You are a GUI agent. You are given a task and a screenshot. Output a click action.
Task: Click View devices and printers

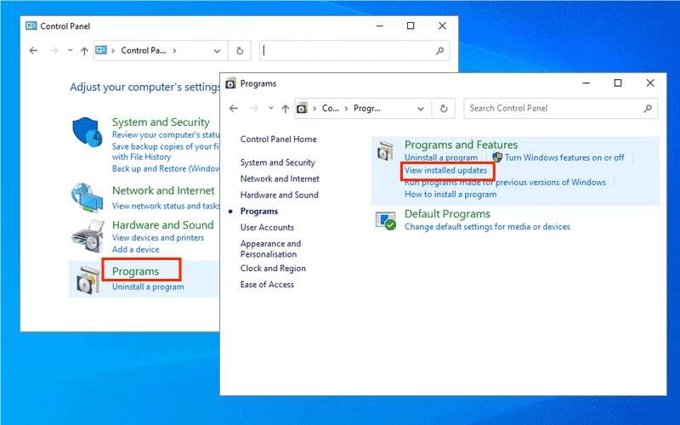(158, 238)
